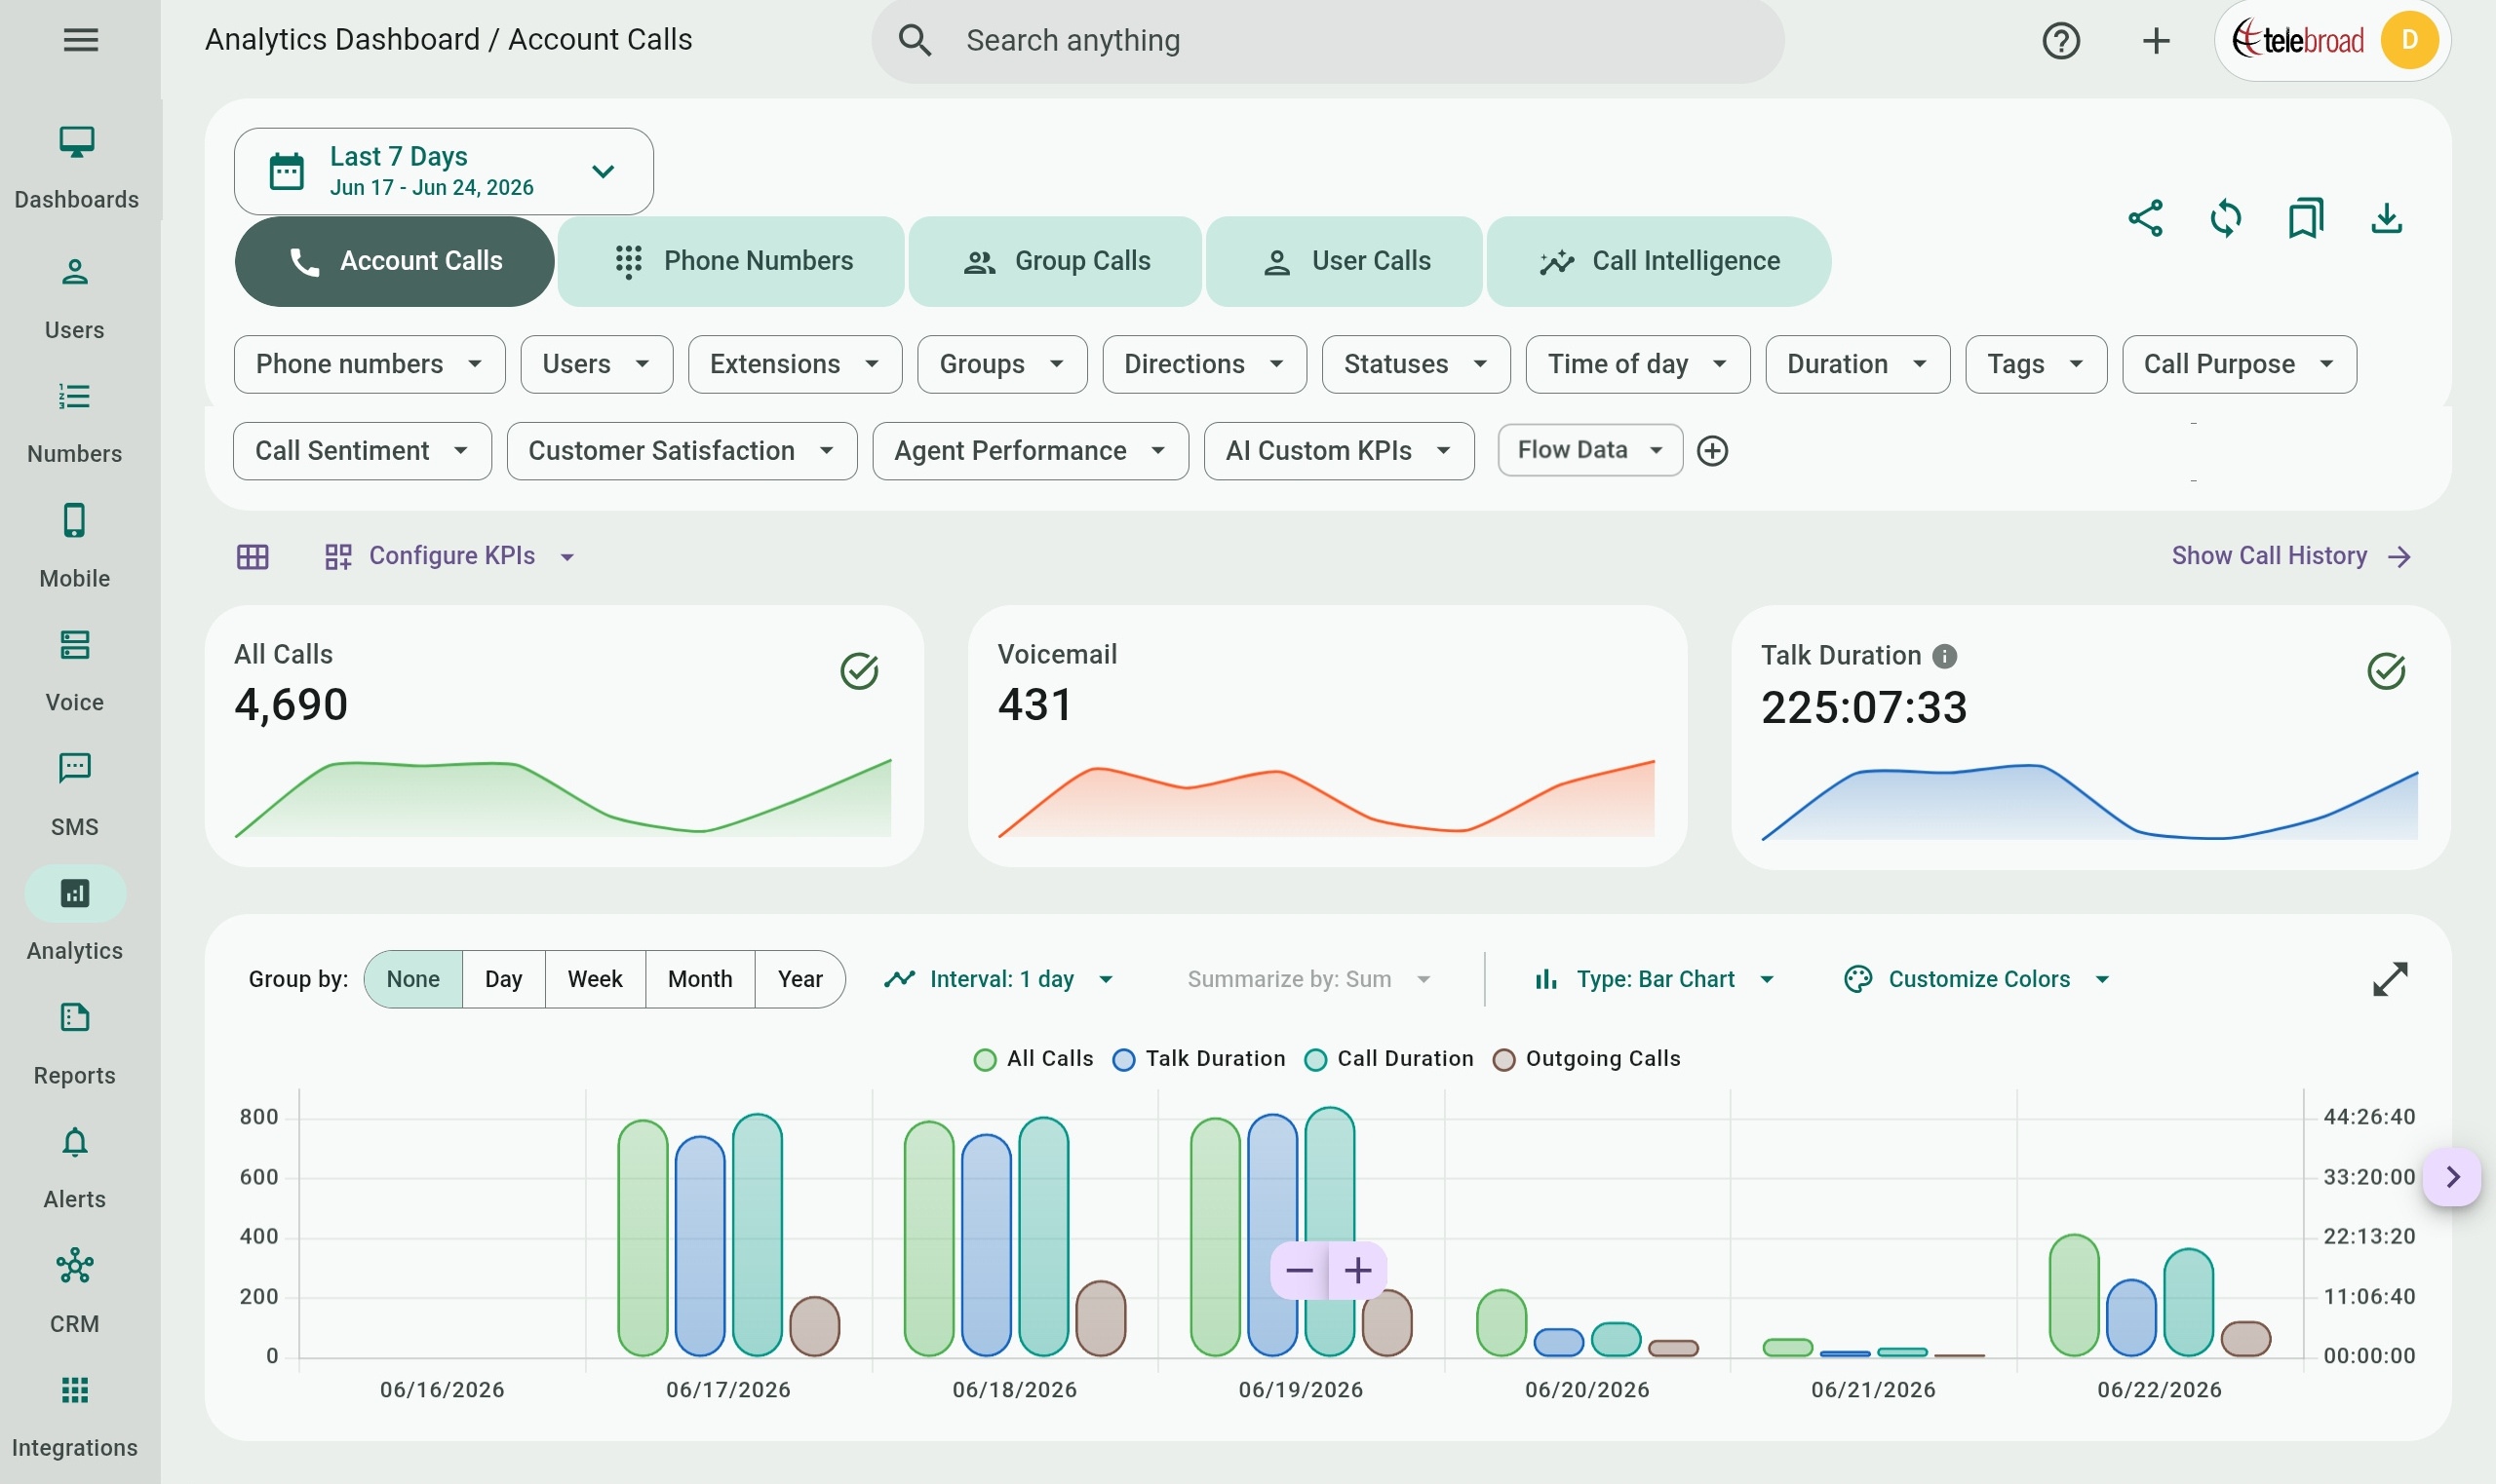Click the bookmarks icon

2305,218
